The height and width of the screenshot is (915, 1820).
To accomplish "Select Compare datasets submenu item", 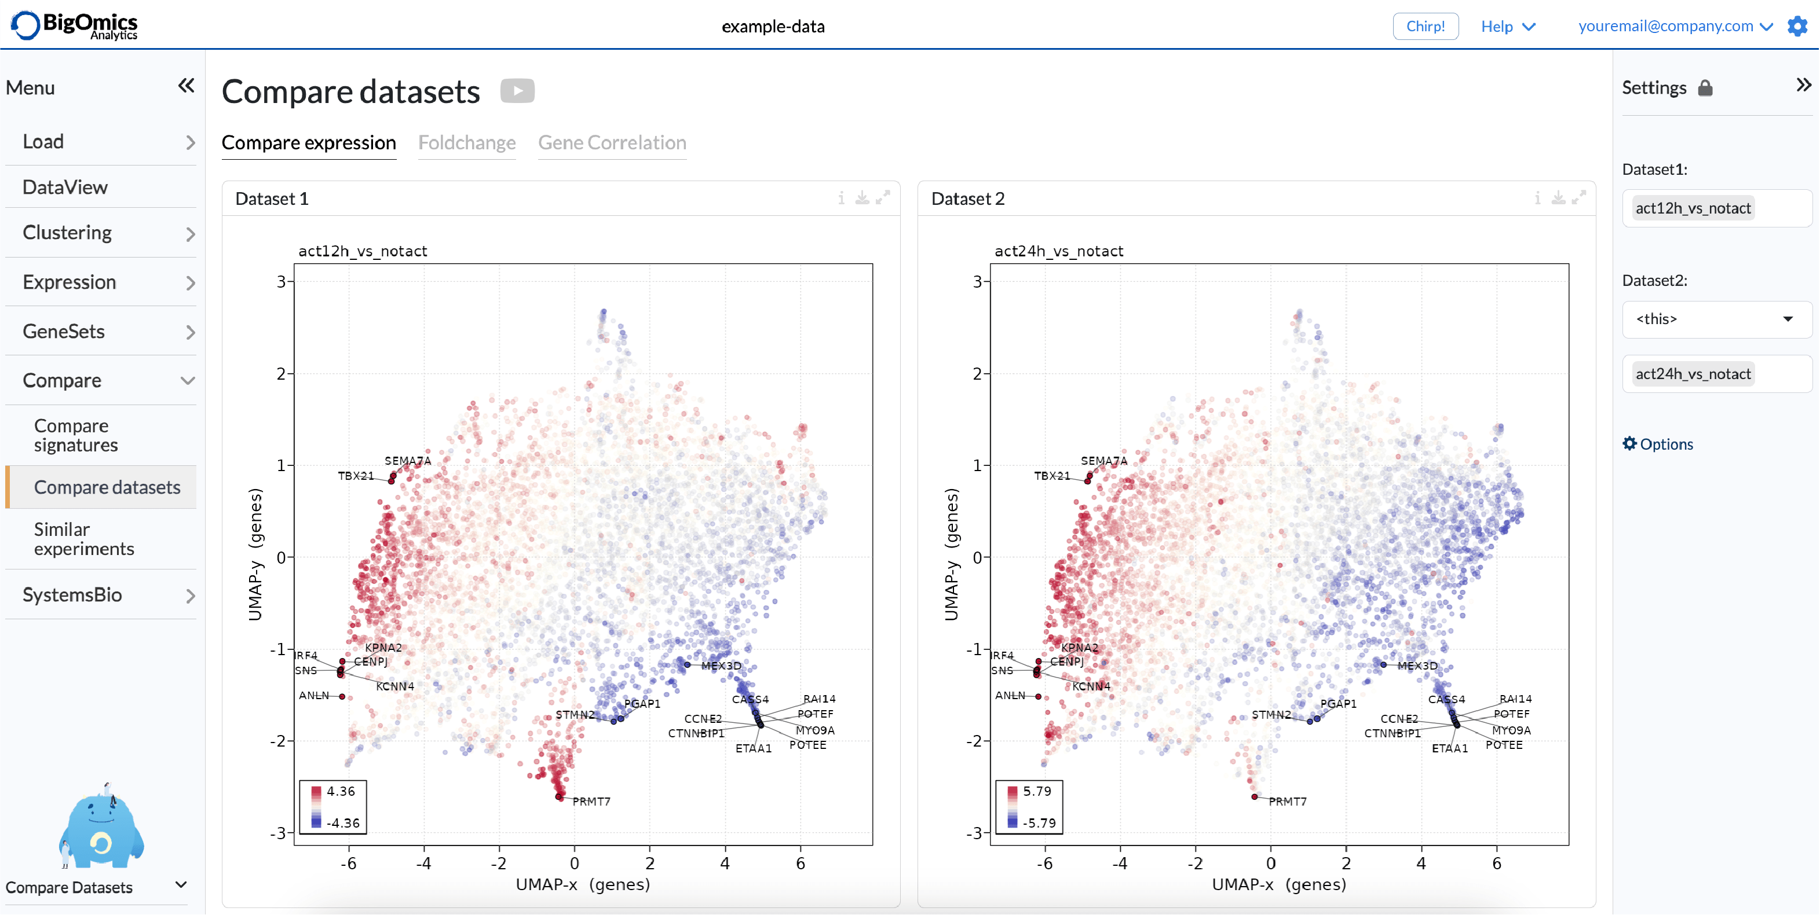I will pos(101,487).
